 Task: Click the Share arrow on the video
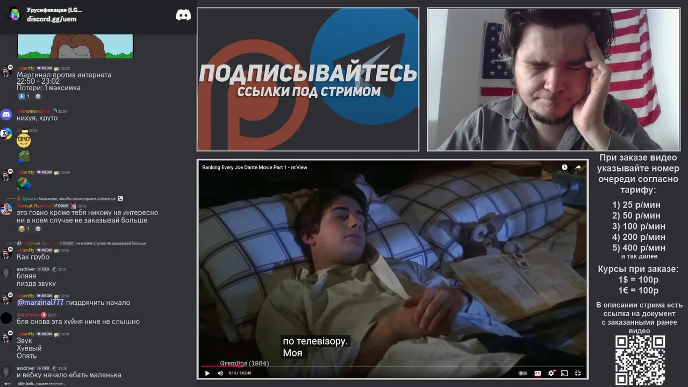click(578, 167)
